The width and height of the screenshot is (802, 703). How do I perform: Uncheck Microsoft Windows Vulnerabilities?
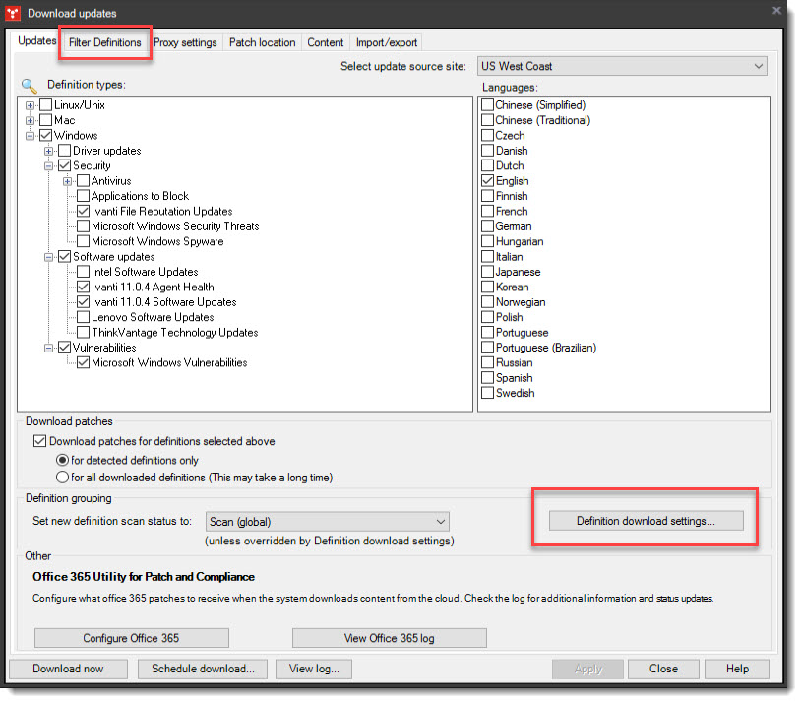[83, 362]
